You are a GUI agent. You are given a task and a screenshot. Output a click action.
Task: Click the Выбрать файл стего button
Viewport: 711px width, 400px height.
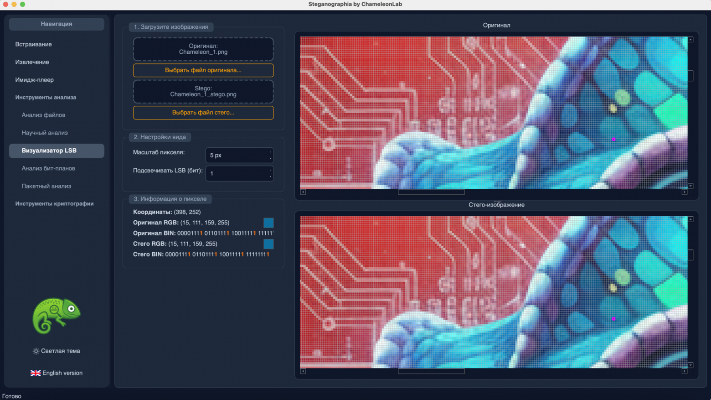pyautogui.click(x=203, y=113)
